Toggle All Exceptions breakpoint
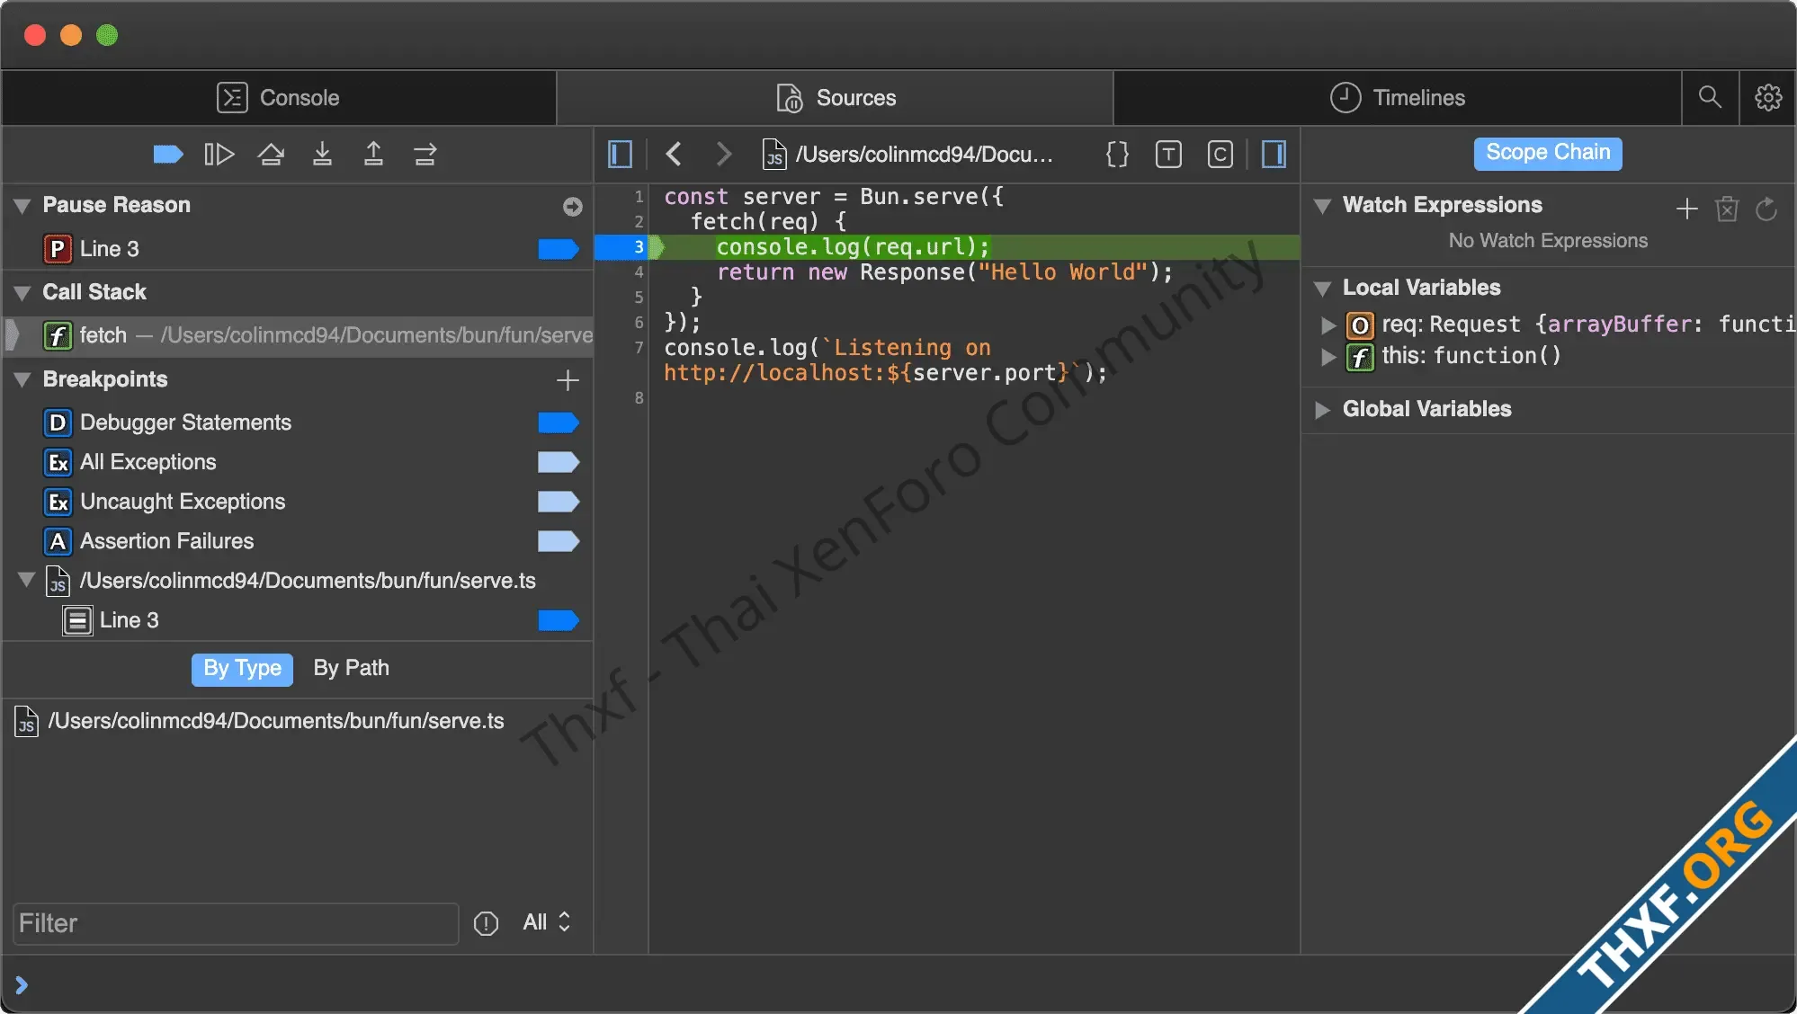Screen dimensions: 1797x1014 pos(559,462)
